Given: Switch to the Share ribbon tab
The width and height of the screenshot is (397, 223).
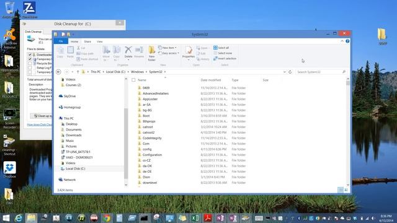Looking at the screenshot, I should (x=87, y=42).
